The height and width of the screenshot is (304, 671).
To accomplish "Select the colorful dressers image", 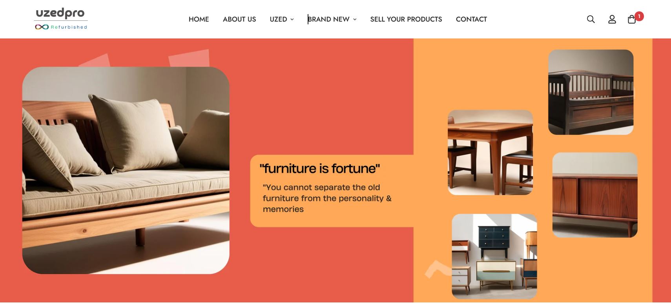I will (494, 256).
